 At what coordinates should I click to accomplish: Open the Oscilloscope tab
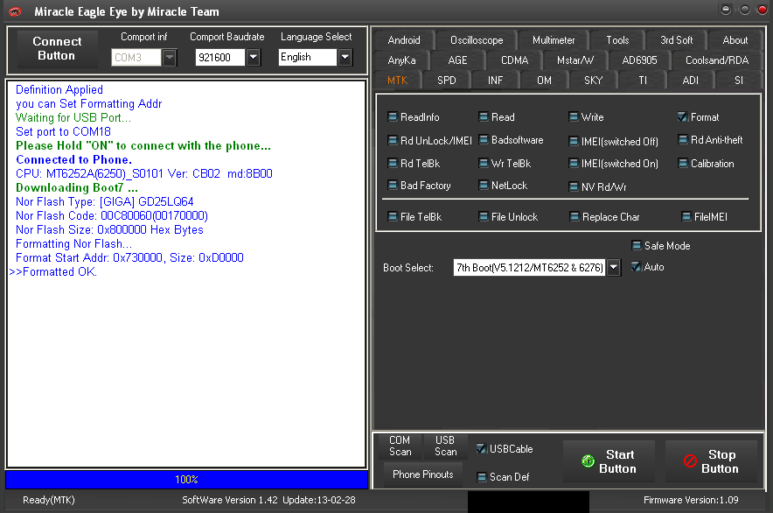(x=477, y=40)
